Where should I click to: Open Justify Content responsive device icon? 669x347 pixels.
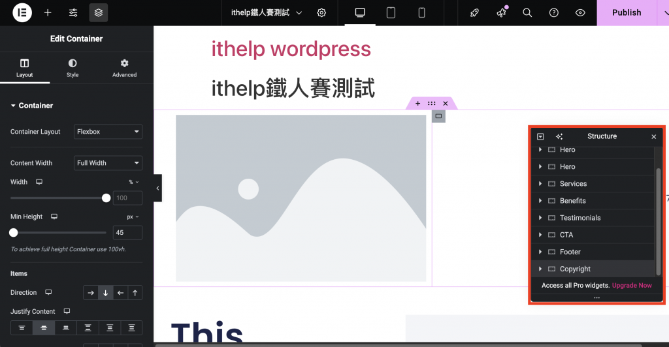[x=67, y=311]
